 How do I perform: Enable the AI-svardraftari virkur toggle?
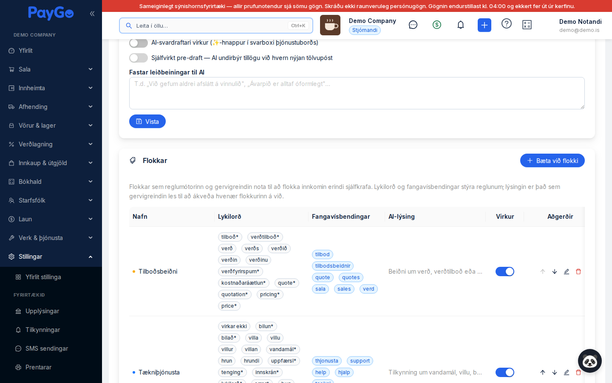[139, 43]
